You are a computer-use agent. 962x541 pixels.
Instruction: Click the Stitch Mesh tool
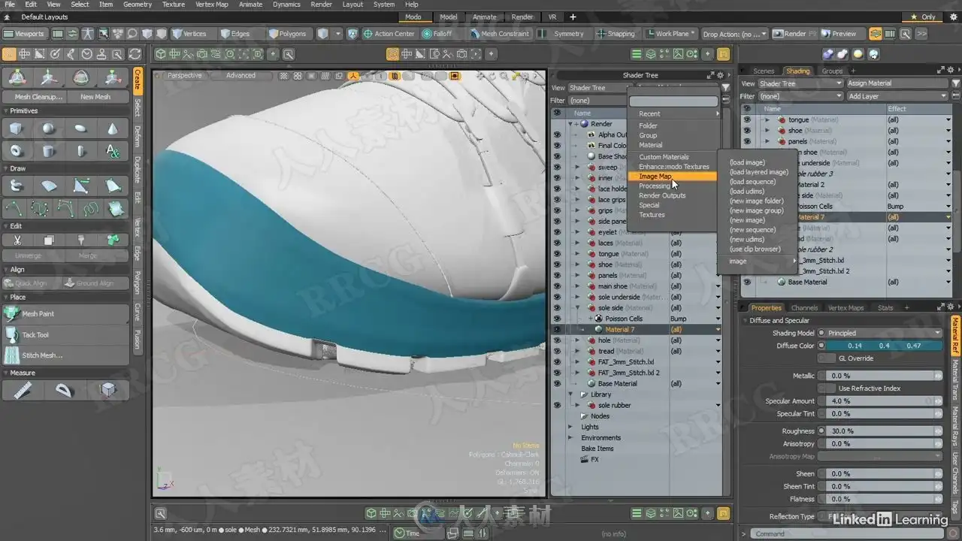pyautogui.click(x=41, y=355)
